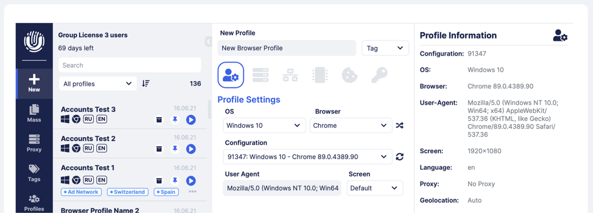Viewport: 593px width, 213px height.
Task: Click the New Browser Profile name field
Action: (286, 48)
